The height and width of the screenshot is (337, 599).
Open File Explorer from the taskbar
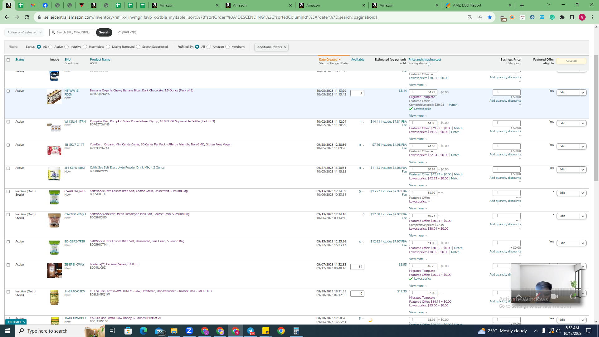[x=174, y=331]
